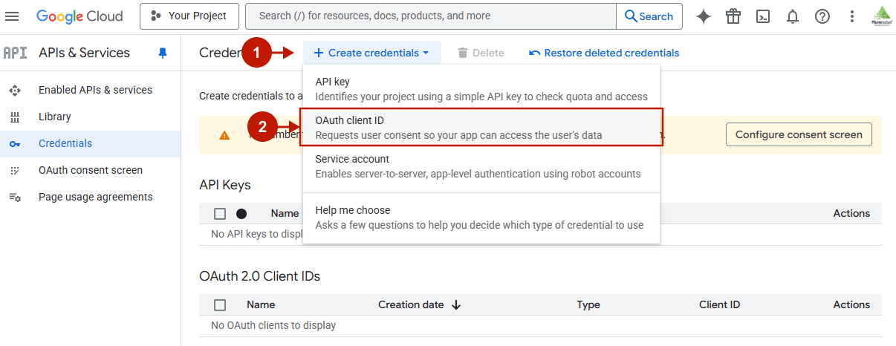Focus the resource search field
Screen dimensions: 896x346
pos(431,16)
